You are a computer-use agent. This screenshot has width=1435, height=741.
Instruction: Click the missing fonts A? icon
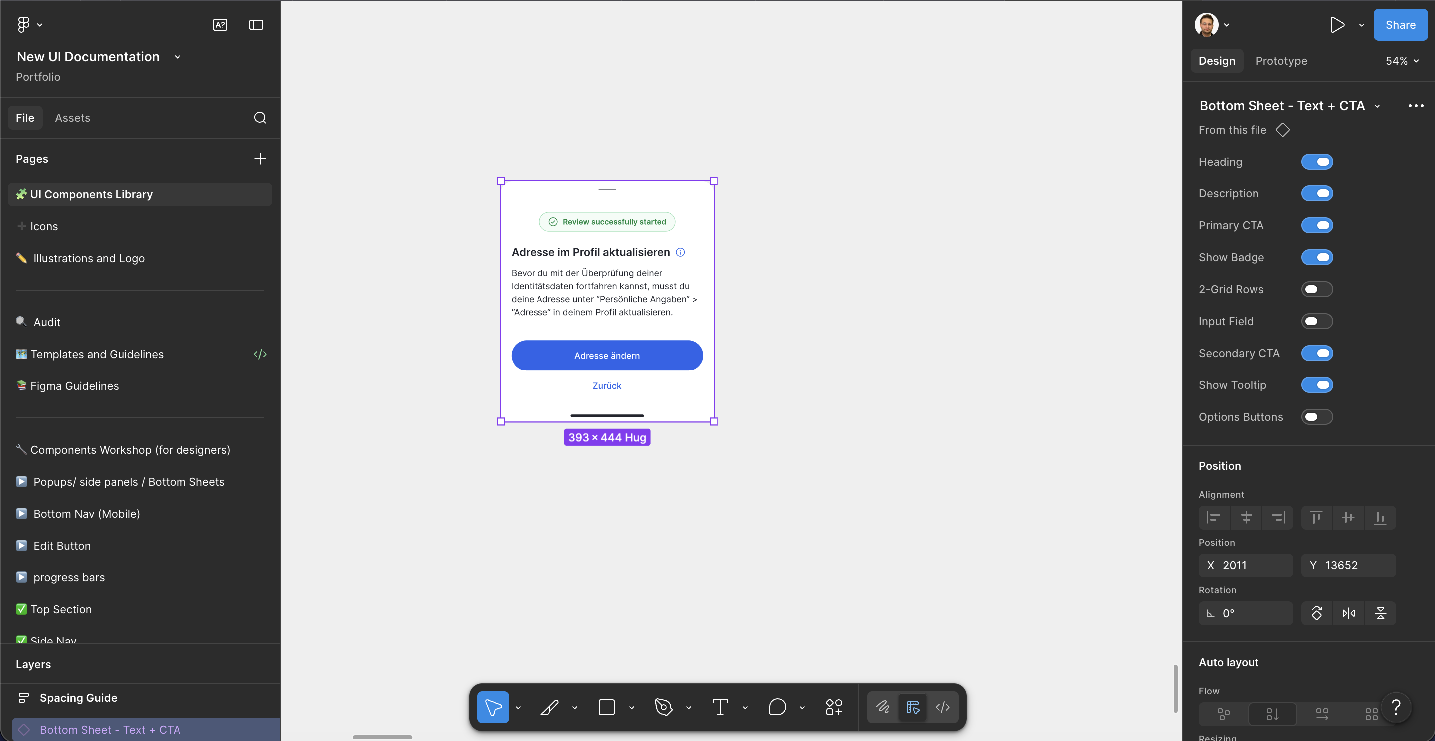(220, 25)
